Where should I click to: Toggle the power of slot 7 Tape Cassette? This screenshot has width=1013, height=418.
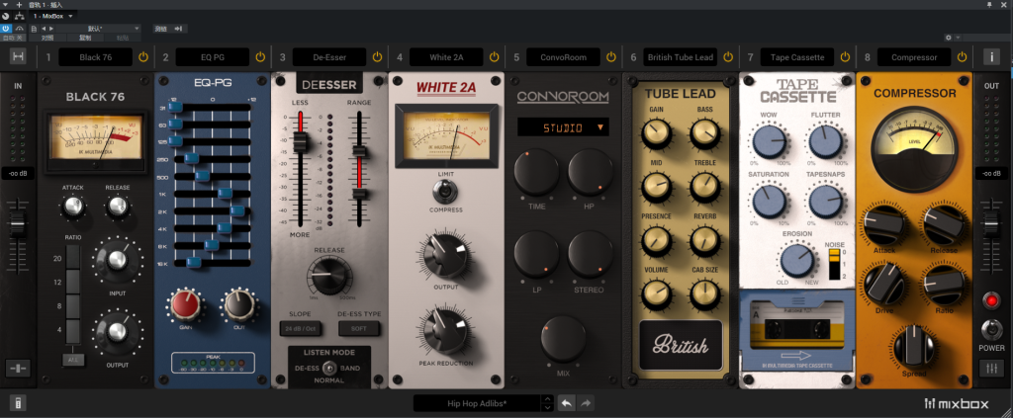tap(845, 56)
